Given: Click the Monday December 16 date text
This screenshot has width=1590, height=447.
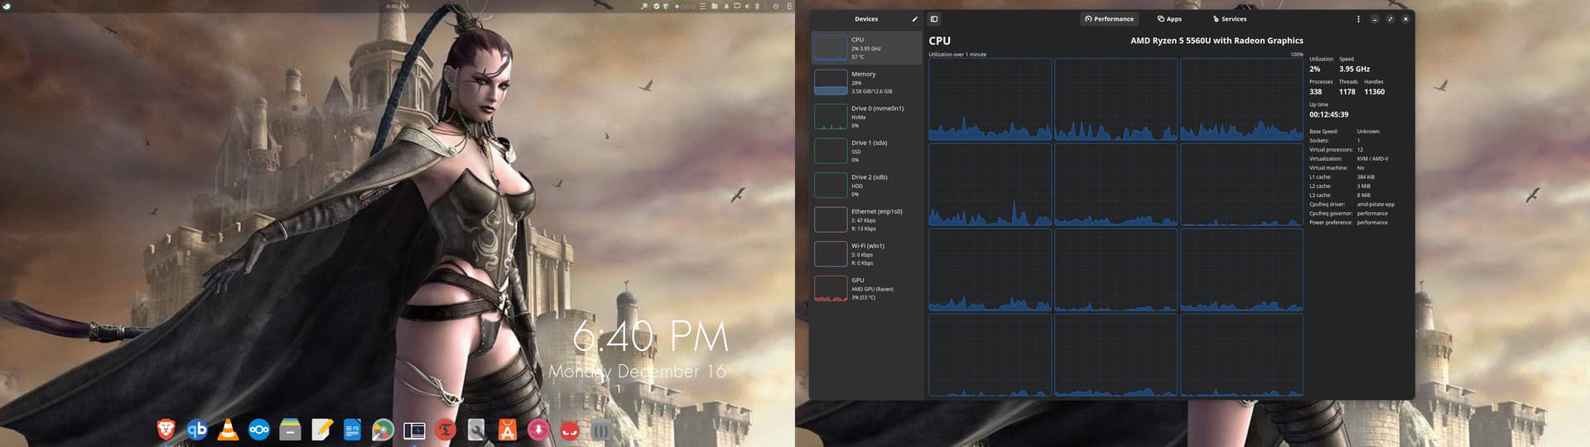Looking at the screenshot, I should tap(638, 372).
